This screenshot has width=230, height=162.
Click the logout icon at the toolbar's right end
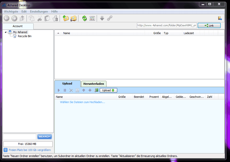[220, 18]
